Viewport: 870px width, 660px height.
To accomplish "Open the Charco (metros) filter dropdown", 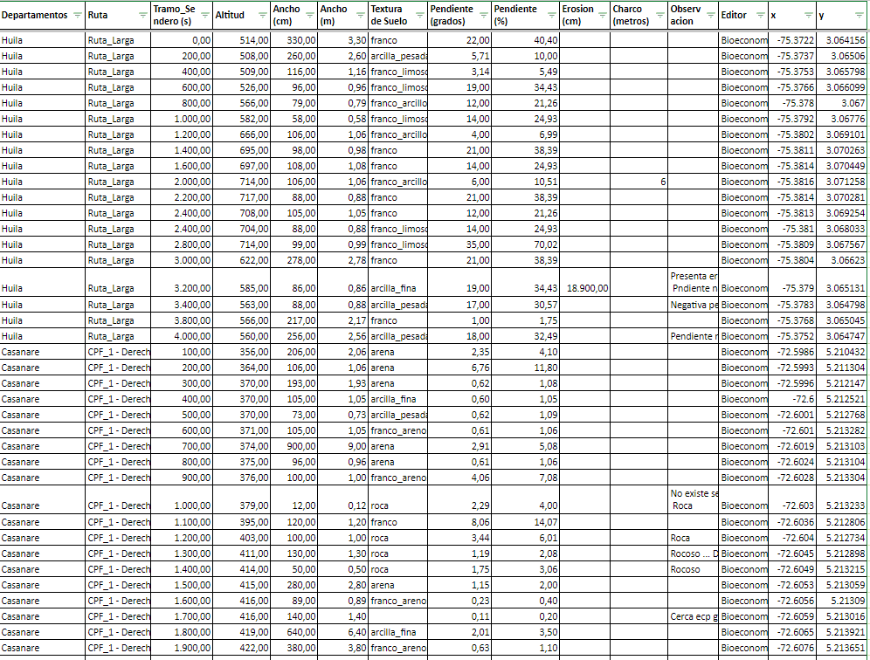I will pyautogui.click(x=659, y=16).
